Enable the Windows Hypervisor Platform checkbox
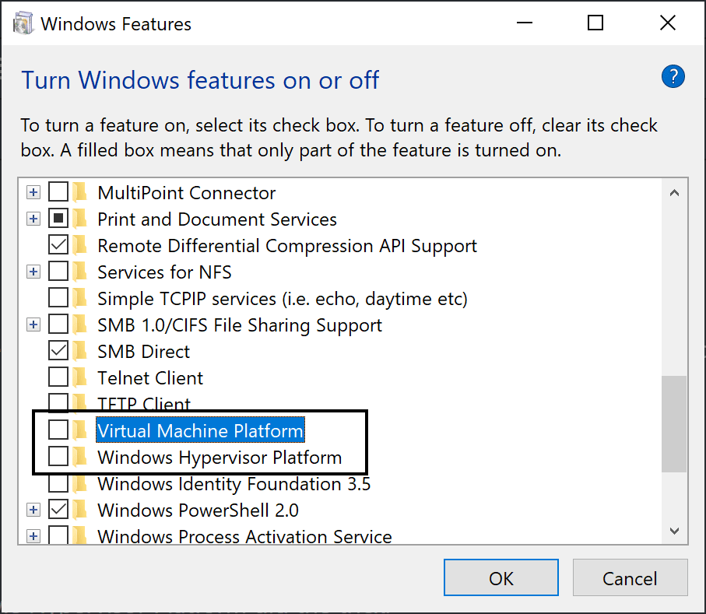 click(58, 457)
